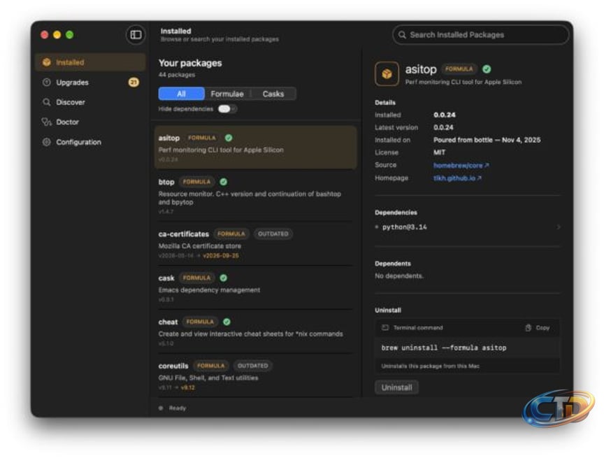The width and height of the screenshot is (604, 458).
Task: Click the Upgrades count badge
Action: 134,82
